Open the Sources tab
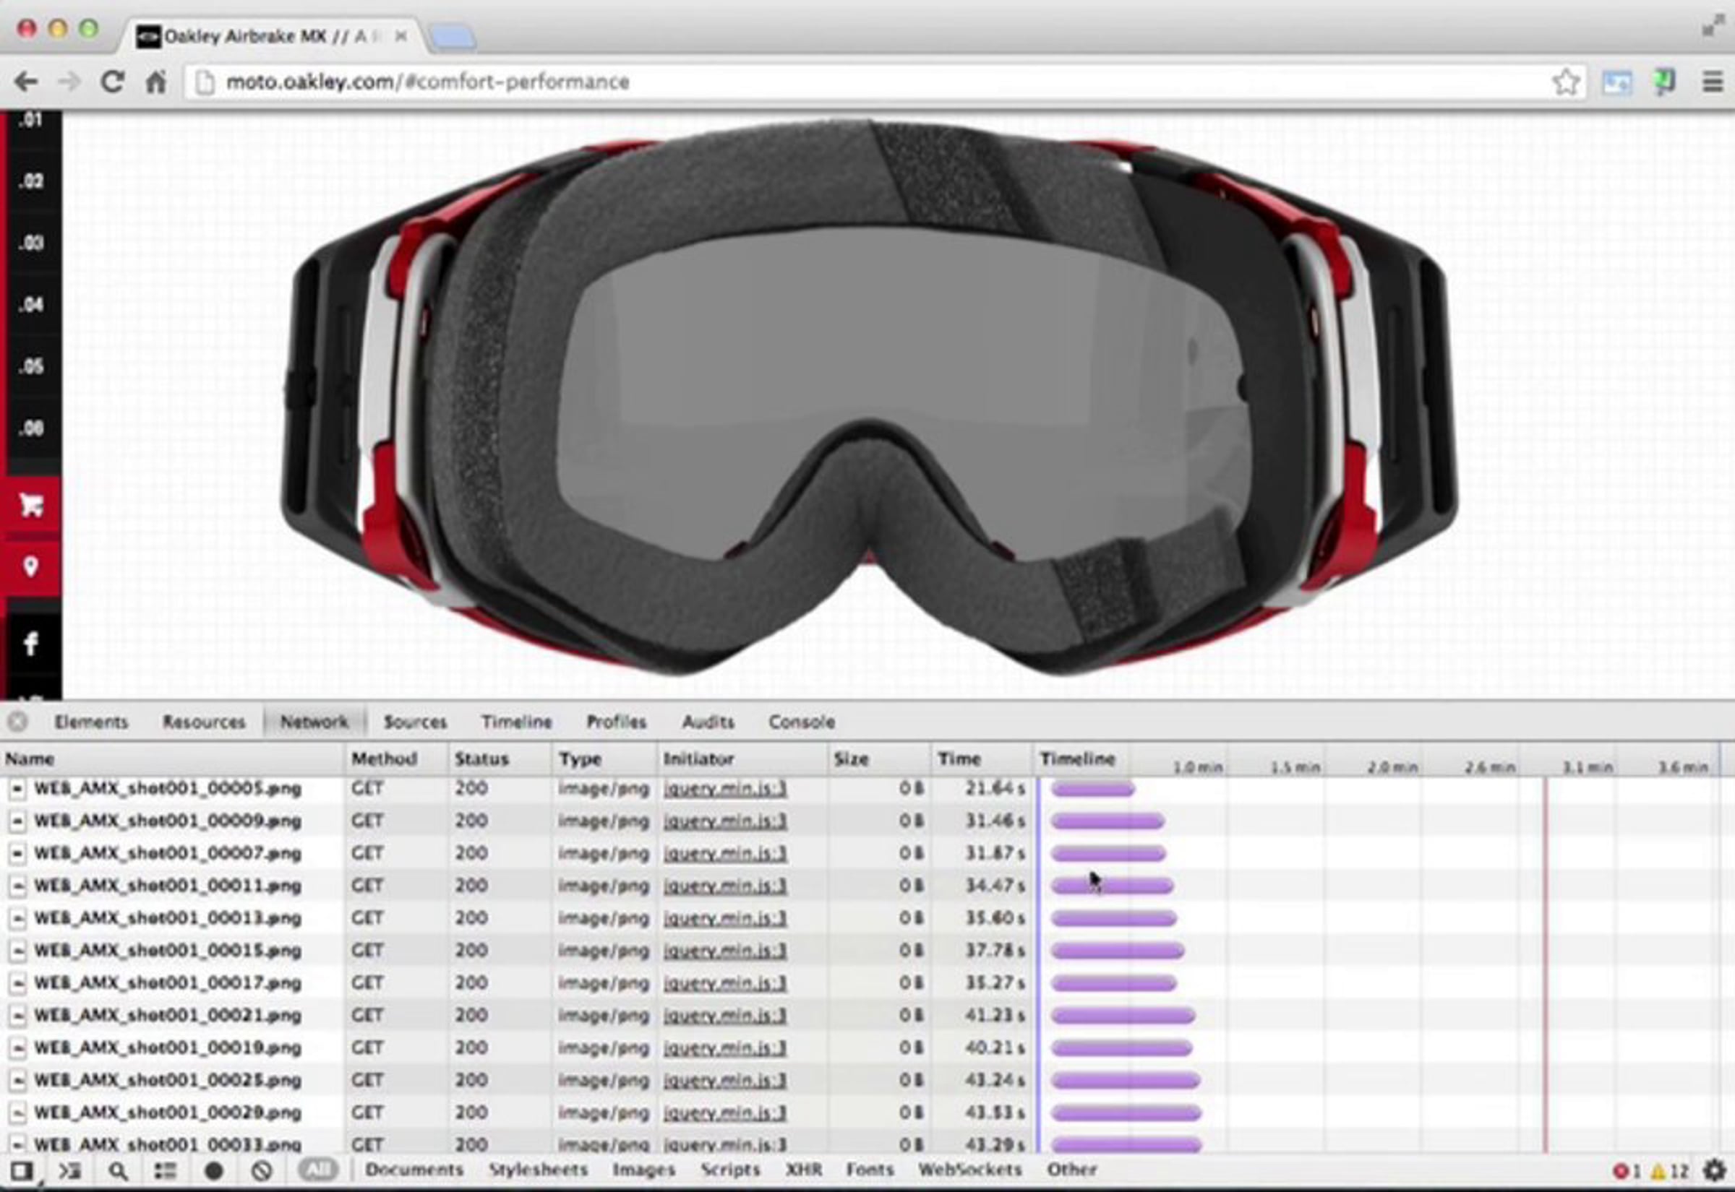This screenshot has height=1192, width=1735. click(415, 722)
